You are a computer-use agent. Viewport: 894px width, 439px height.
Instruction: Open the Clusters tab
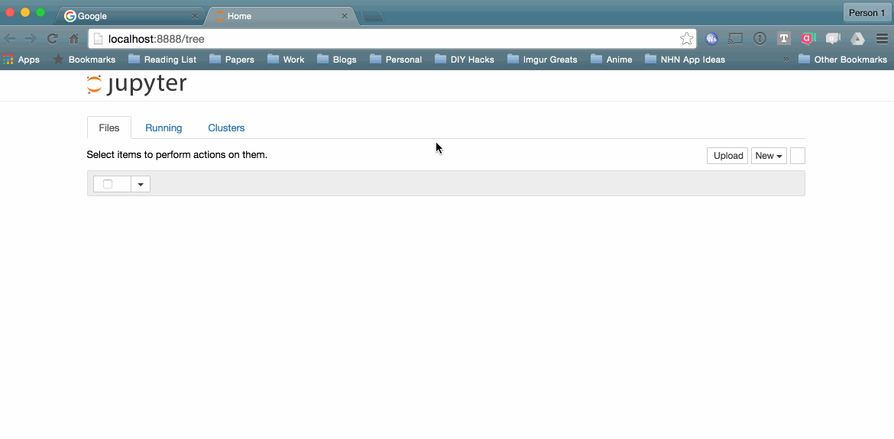tap(226, 128)
